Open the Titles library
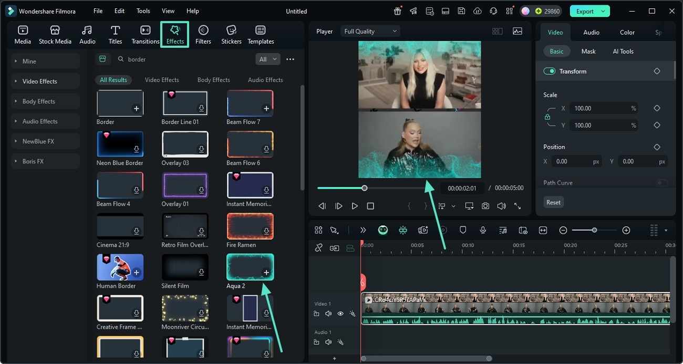Viewport: 683px width, 364px height. (x=115, y=35)
